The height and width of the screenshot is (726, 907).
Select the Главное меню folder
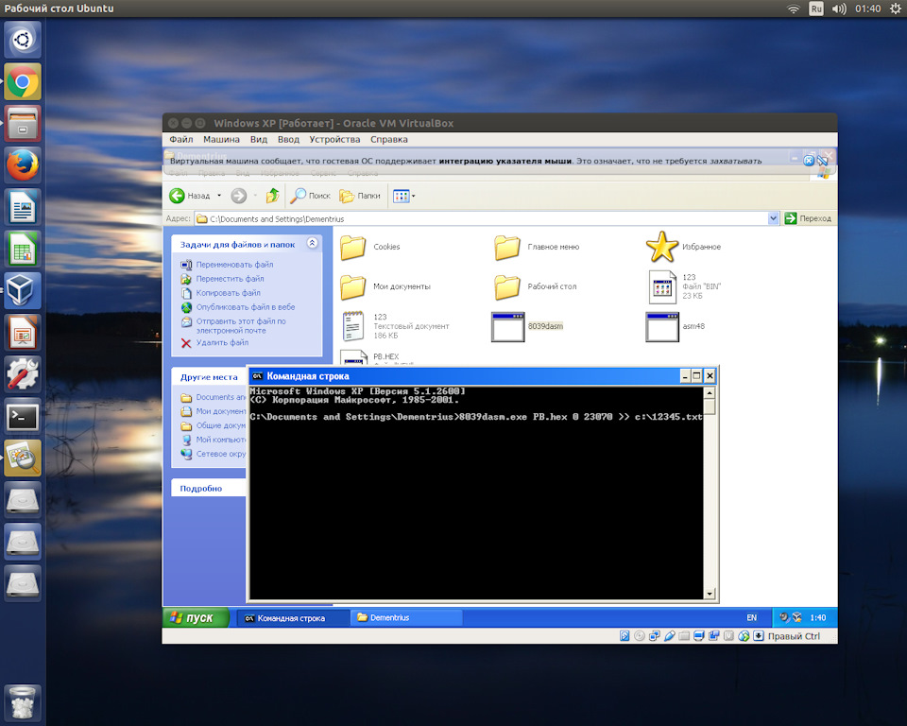537,248
